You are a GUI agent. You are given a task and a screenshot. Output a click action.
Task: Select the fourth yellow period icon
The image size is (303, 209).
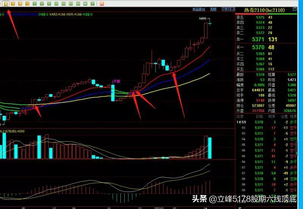tap(27, 3)
